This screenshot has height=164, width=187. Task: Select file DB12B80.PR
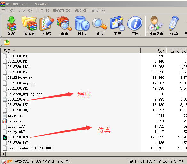click(x=17, y=61)
